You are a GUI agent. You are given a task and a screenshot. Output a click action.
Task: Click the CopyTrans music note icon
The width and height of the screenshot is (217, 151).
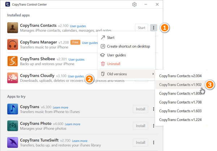pos(13,109)
